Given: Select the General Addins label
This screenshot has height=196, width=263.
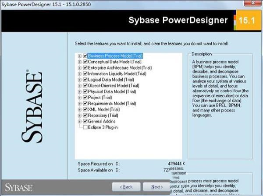Looking at the screenshot, I should (102, 121).
